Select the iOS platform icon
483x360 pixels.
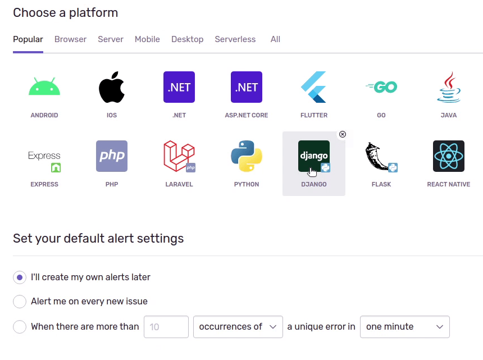coord(112,87)
